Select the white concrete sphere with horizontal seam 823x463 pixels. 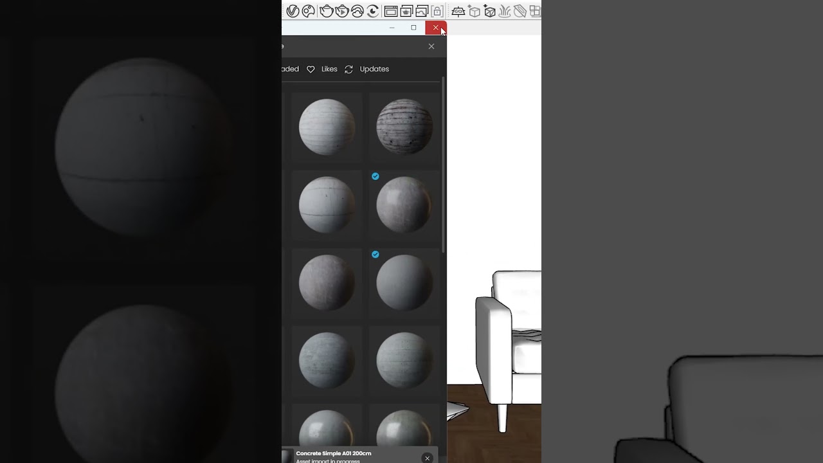coord(327,204)
